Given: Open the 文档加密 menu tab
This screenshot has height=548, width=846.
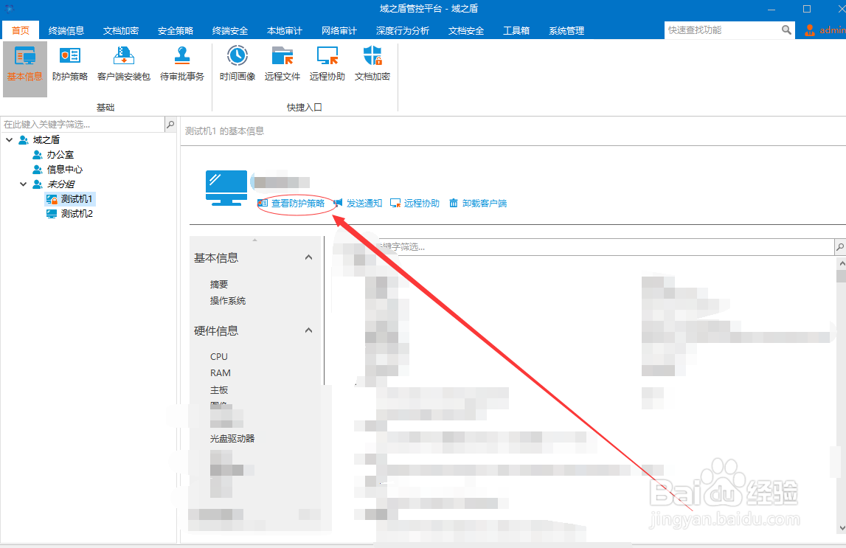Looking at the screenshot, I should click(121, 31).
